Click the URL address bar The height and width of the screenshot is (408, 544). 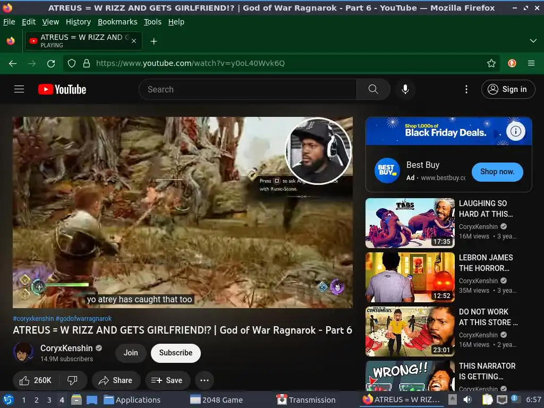[281, 63]
